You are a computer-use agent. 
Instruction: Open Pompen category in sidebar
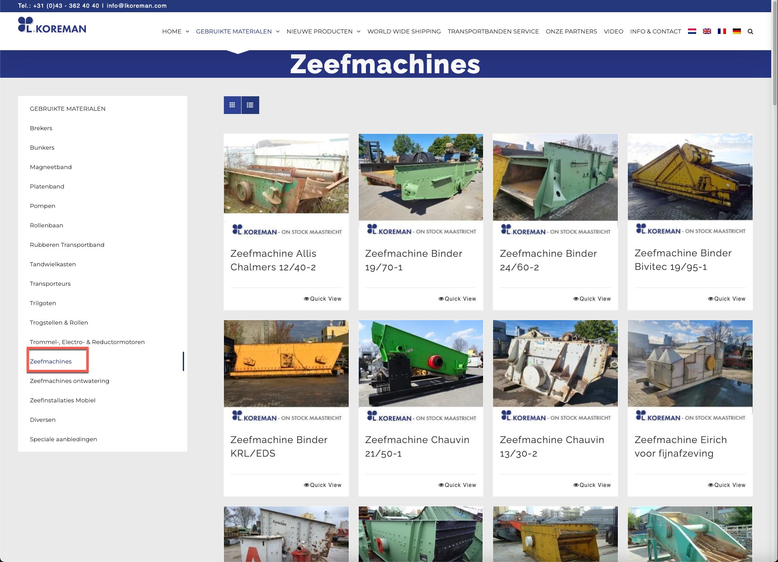click(43, 206)
